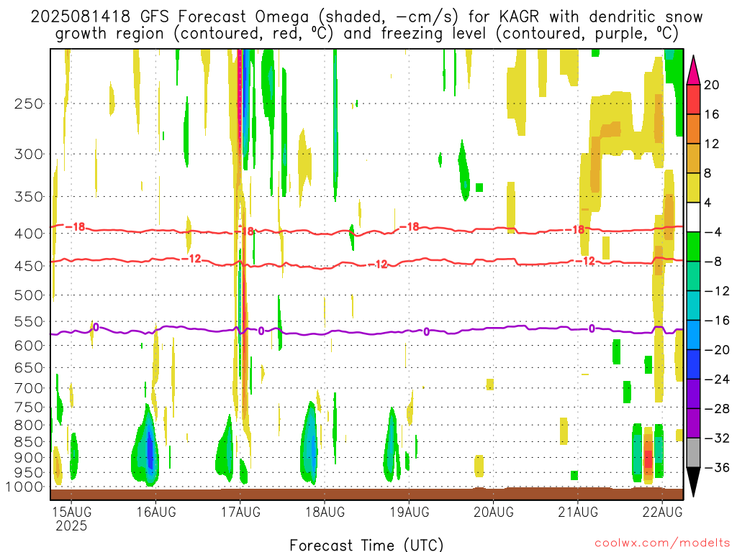Pick the gray colorbar segment between -36 and -32
The image size is (737, 552).
[693, 453]
